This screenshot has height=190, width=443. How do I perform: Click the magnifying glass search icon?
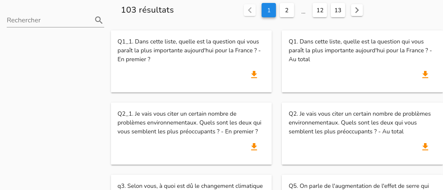pos(99,20)
